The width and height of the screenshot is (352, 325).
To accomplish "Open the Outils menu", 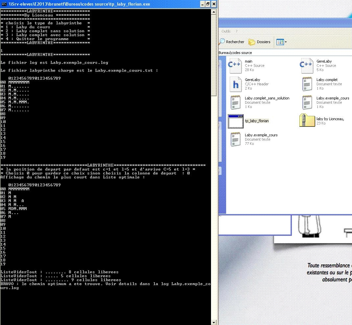I will pos(226,31).
